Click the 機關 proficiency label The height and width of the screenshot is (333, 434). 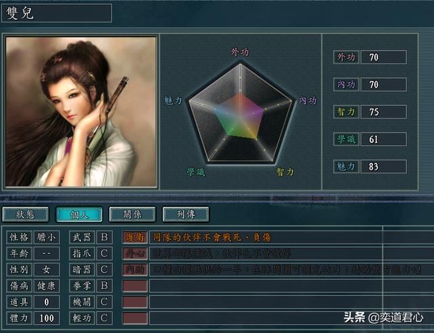[82, 302]
